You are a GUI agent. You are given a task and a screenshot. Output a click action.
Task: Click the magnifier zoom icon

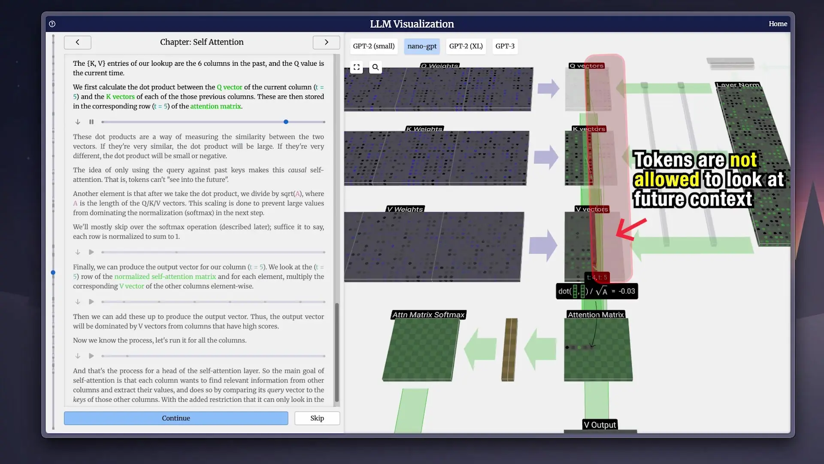pyautogui.click(x=376, y=67)
